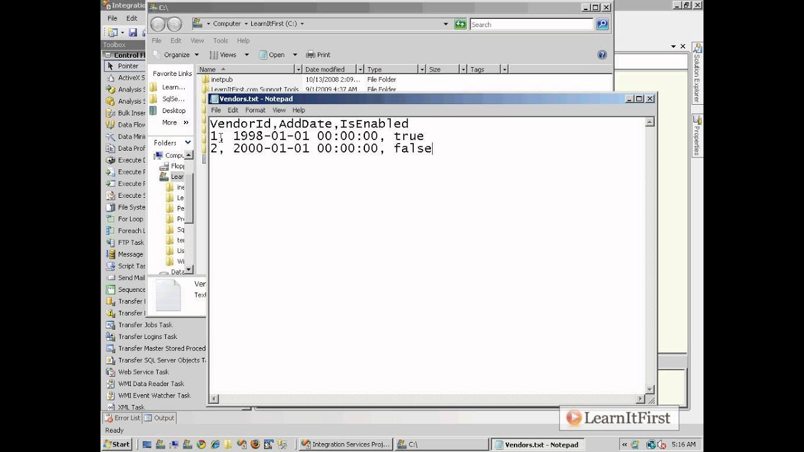804x452 pixels.
Task: Open Notepad Edit menu
Action: click(x=233, y=110)
